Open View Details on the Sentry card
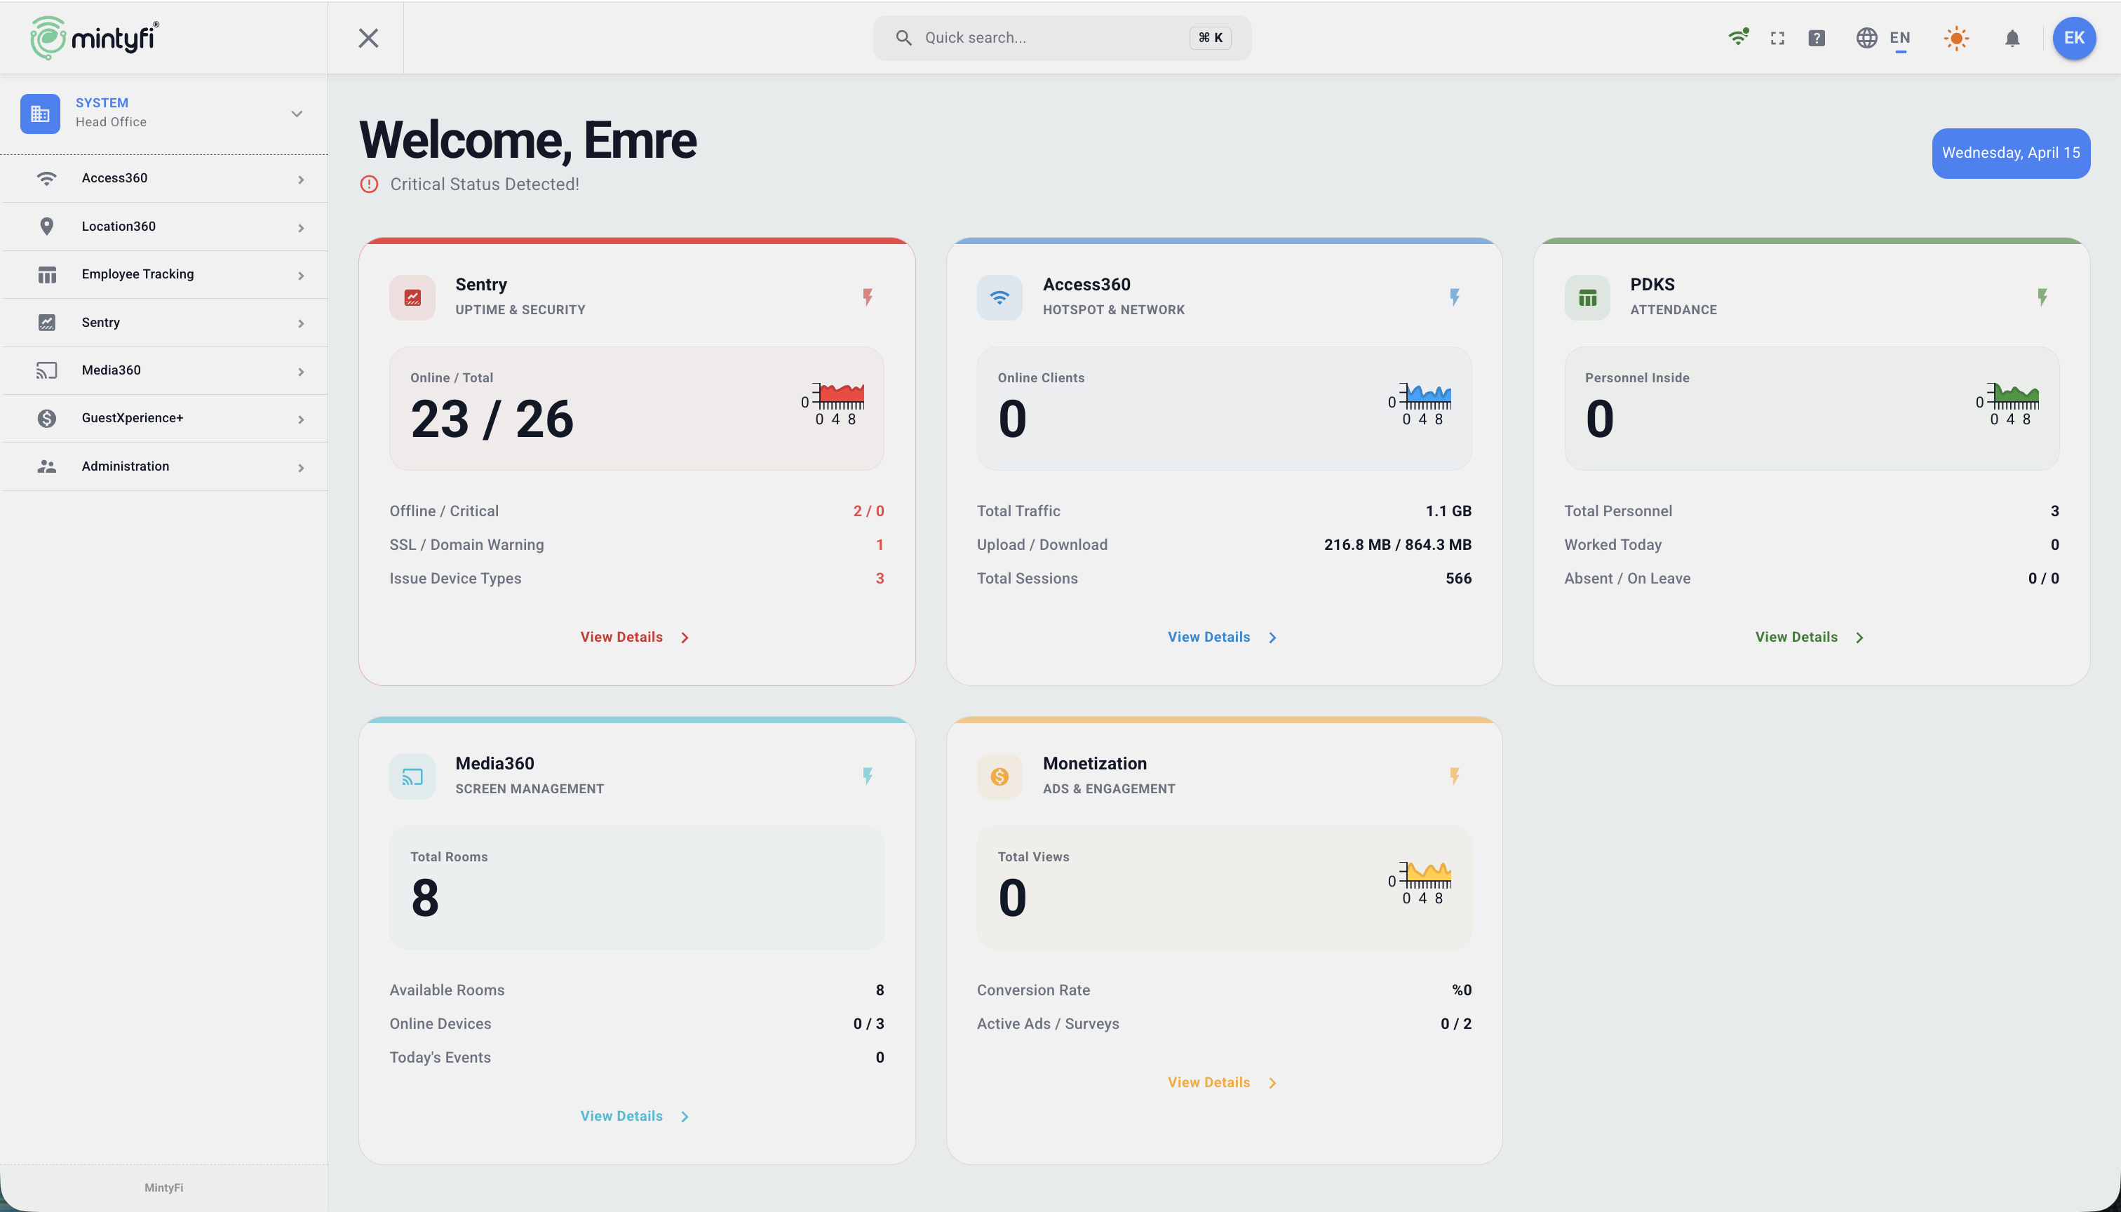The image size is (2121, 1212). coord(635,637)
